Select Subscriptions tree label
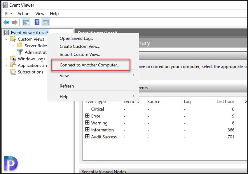The height and width of the screenshot is (174, 248). coord(31,72)
